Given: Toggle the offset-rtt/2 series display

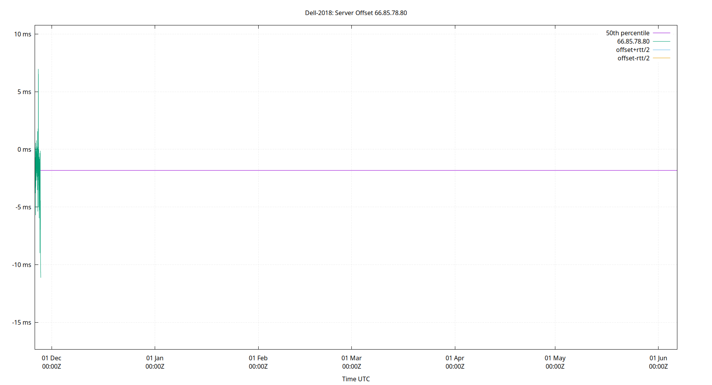Looking at the screenshot, I should click(x=633, y=58).
